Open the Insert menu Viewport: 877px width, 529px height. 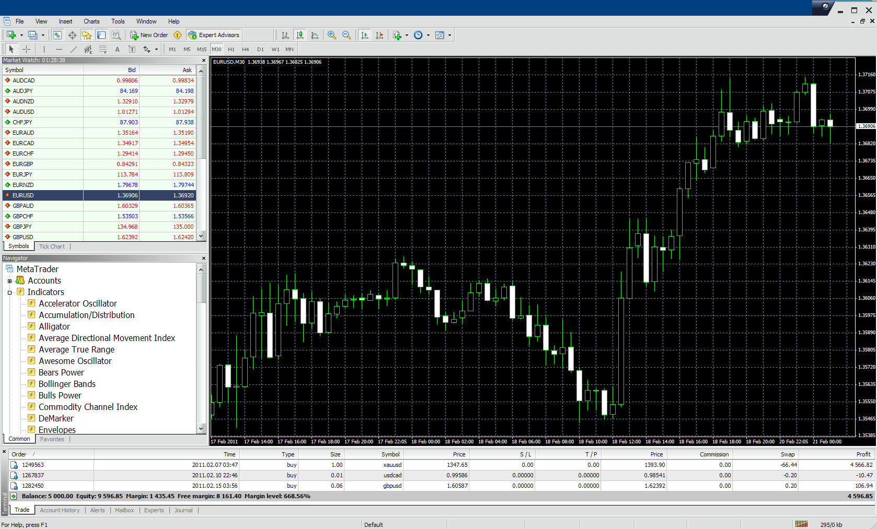click(66, 21)
